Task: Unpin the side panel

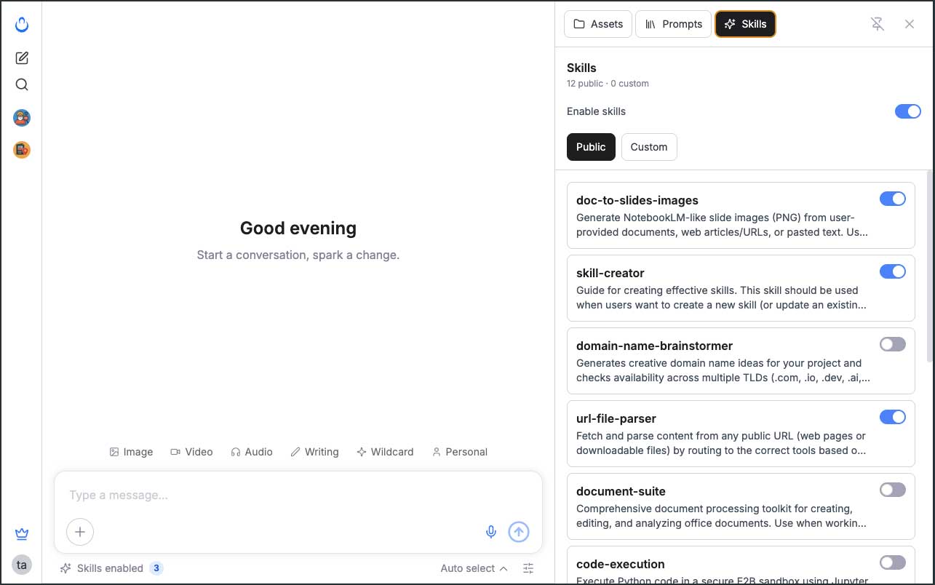Action: [878, 24]
